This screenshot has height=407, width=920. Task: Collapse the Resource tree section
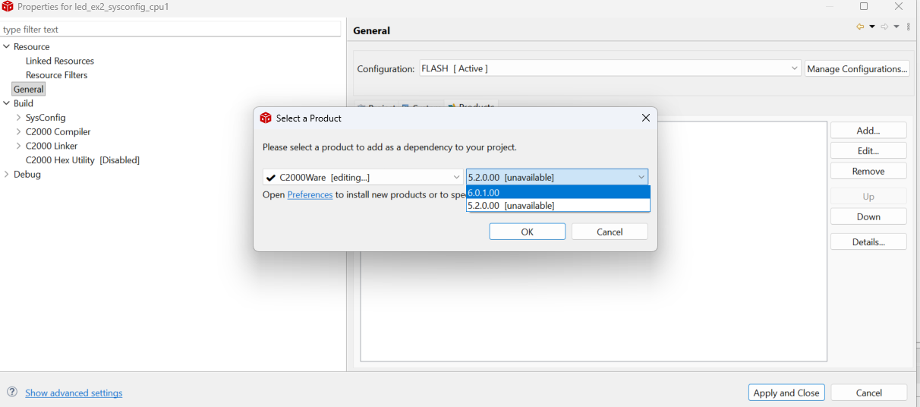click(7, 46)
